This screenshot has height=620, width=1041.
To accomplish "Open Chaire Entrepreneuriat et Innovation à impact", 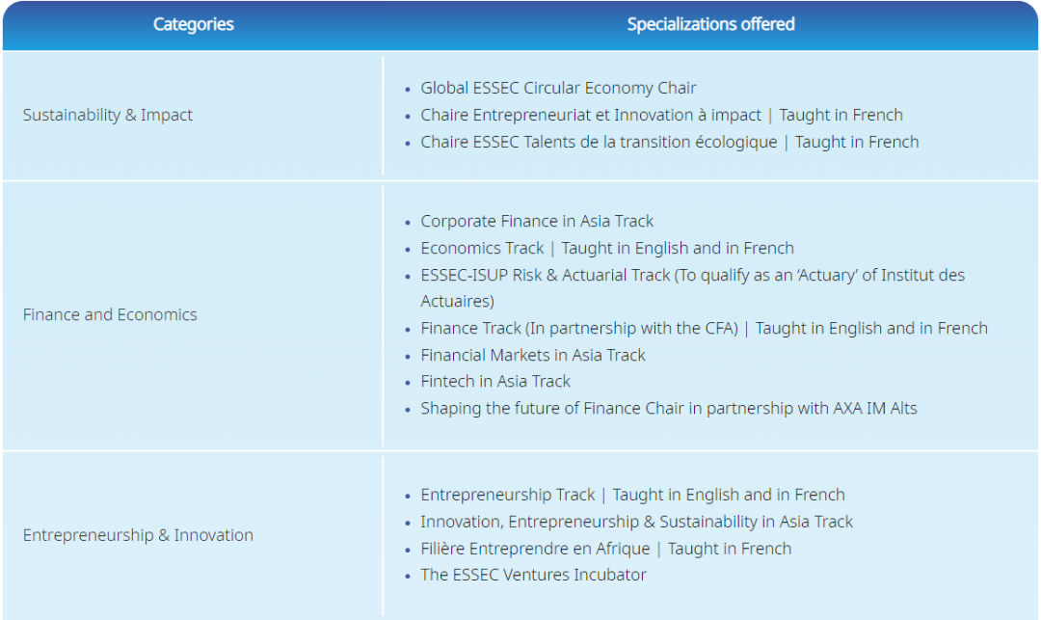I will [x=591, y=115].
